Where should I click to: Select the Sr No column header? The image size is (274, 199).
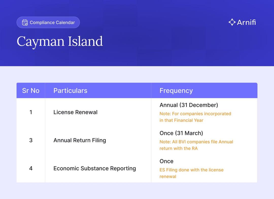31,91
